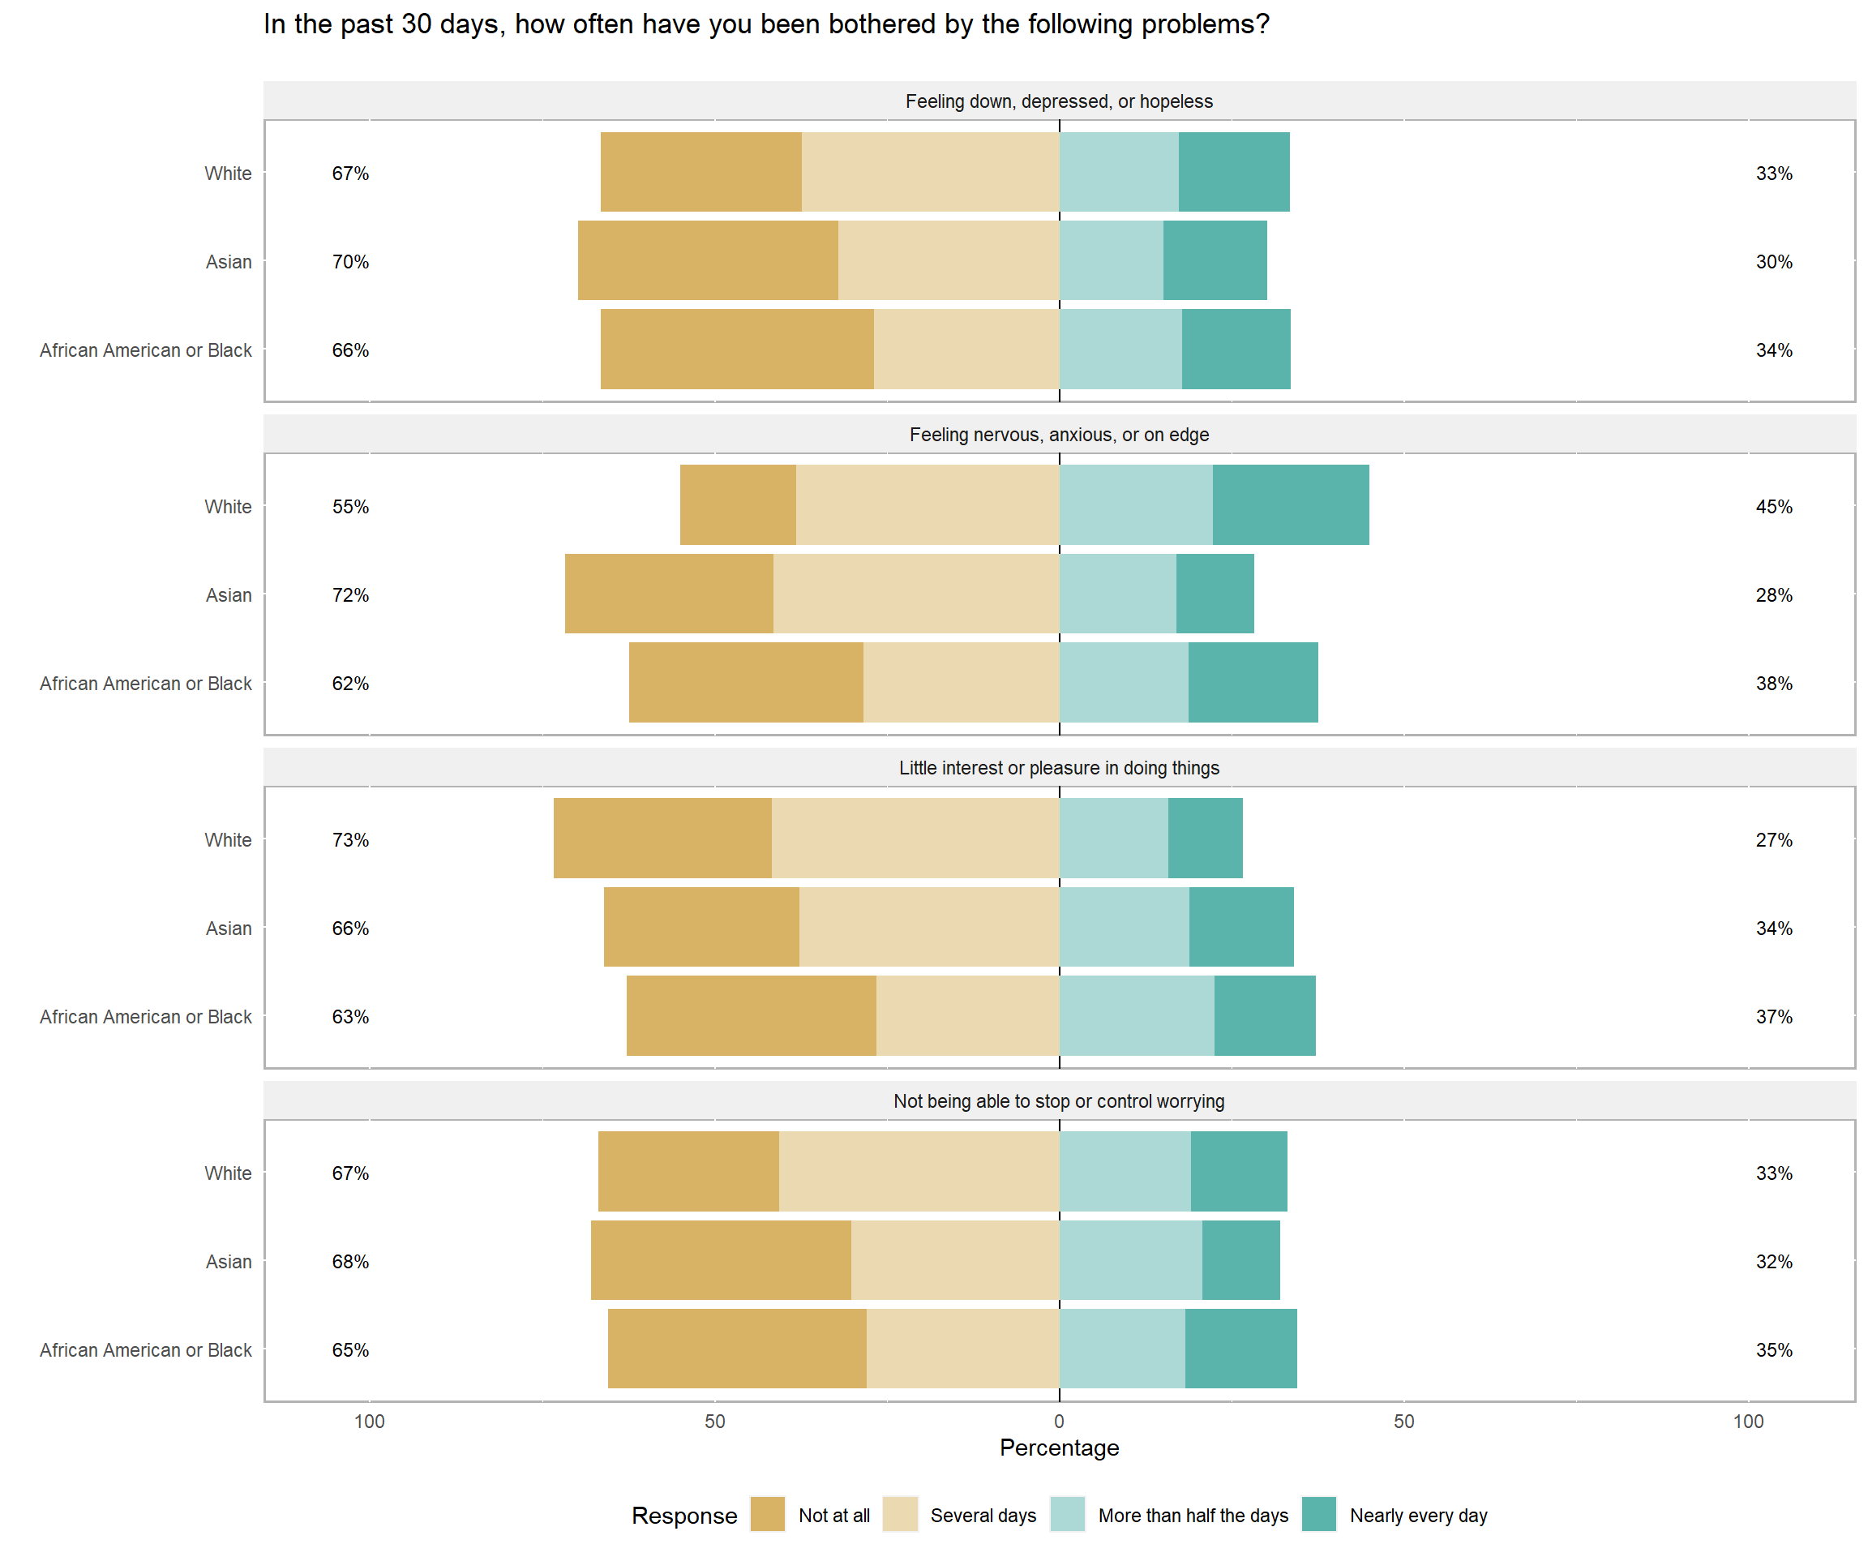The width and height of the screenshot is (1868, 1557).
Task: Click the 73% label in the little-interest panel
Action: [x=350, y=840]
